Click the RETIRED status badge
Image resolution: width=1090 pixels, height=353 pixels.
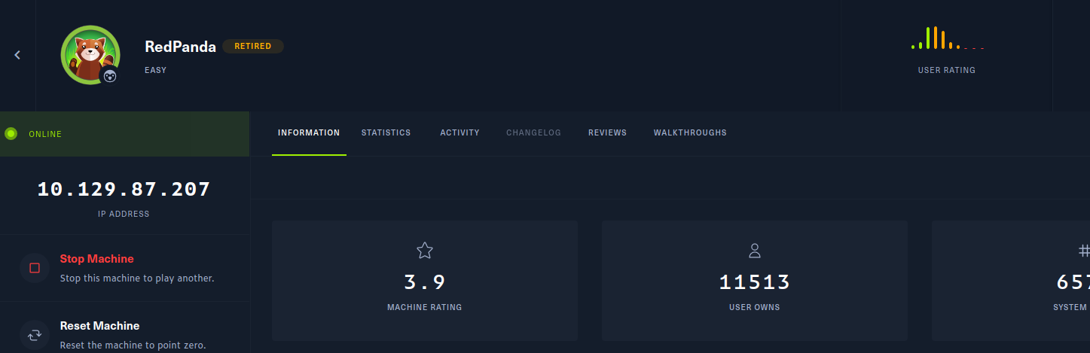(253, 46)
